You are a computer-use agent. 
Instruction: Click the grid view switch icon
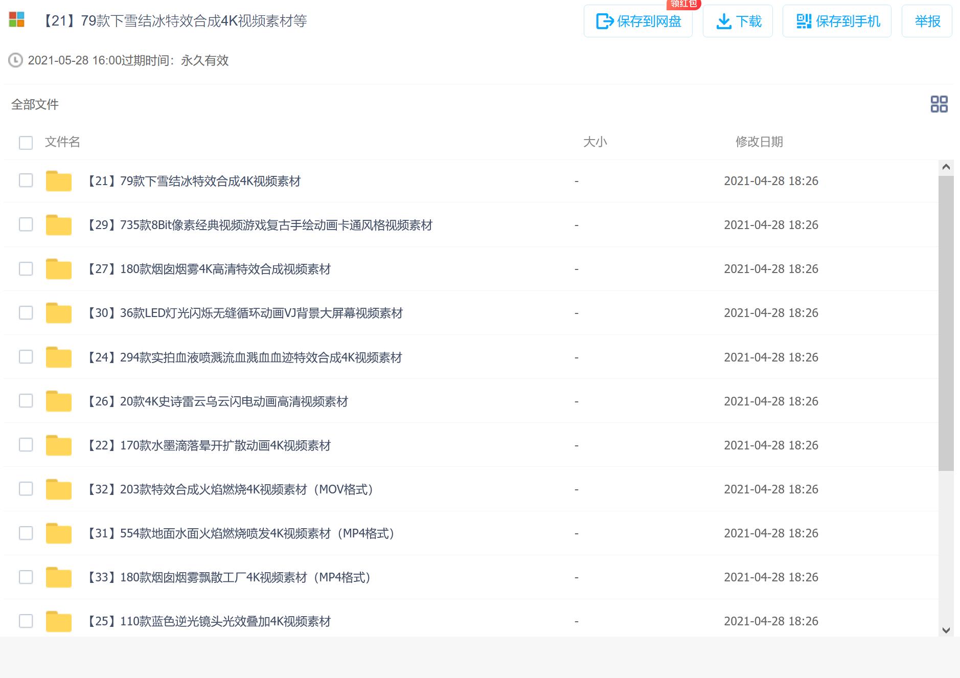[939, 104]
